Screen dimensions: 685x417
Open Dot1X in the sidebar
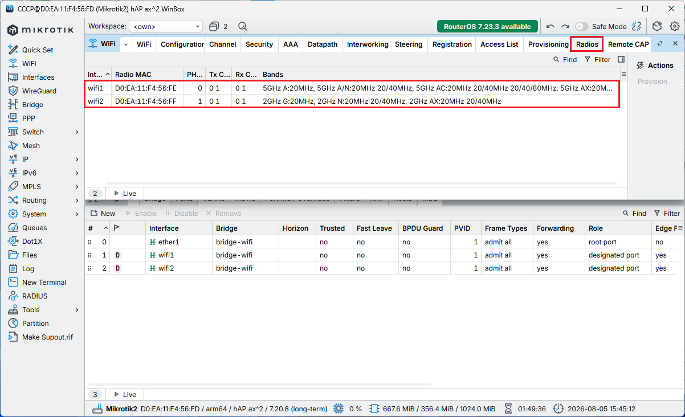pyautogui.click(x=32, y=241)
